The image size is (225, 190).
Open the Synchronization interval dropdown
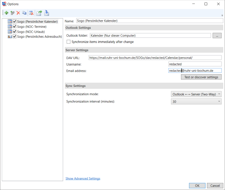pos(196,102)
